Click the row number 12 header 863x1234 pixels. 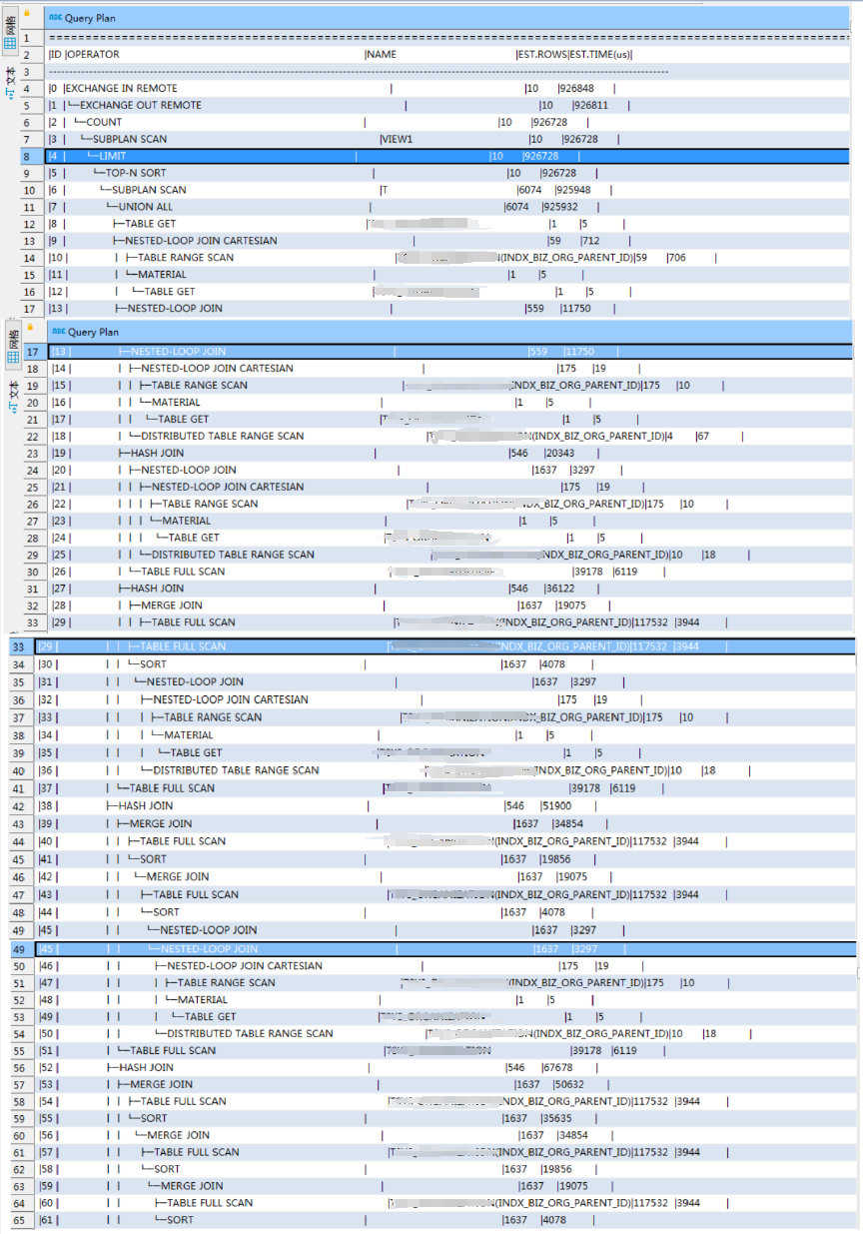point(30,224)
